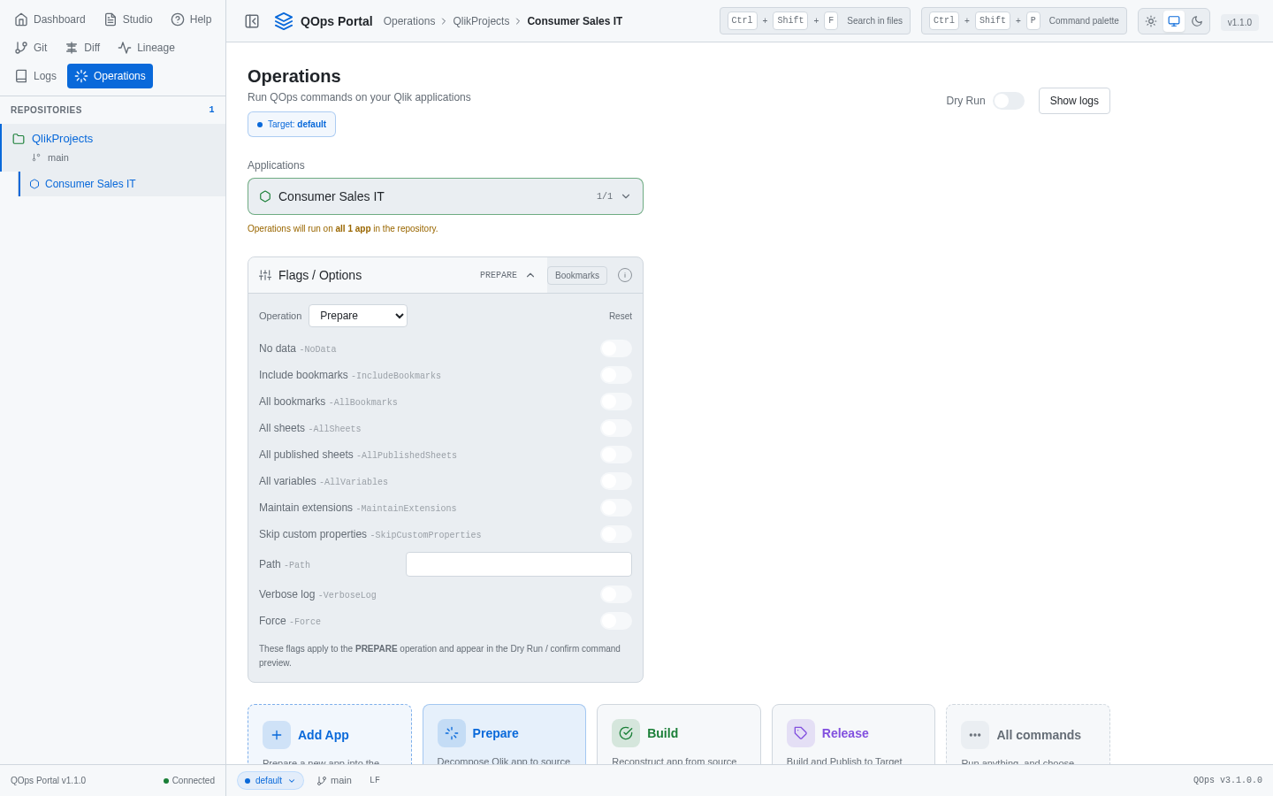The height and width of the screenshot is (796, 1273).
Task: Click All commands ellipsis icon
Action: (975, 735)
